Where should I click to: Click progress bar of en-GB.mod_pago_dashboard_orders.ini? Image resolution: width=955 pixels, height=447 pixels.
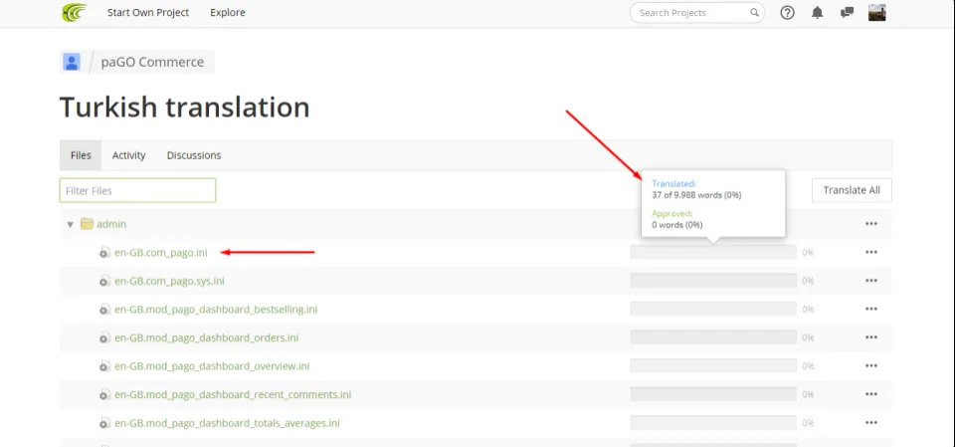point(713,337)
